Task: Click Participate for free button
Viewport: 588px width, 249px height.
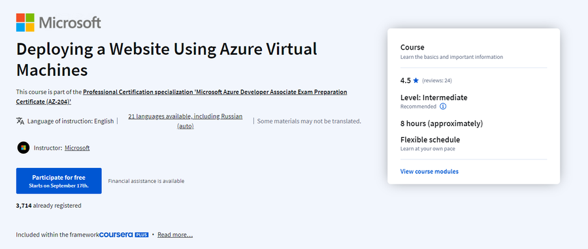Action: click(59, 181)
